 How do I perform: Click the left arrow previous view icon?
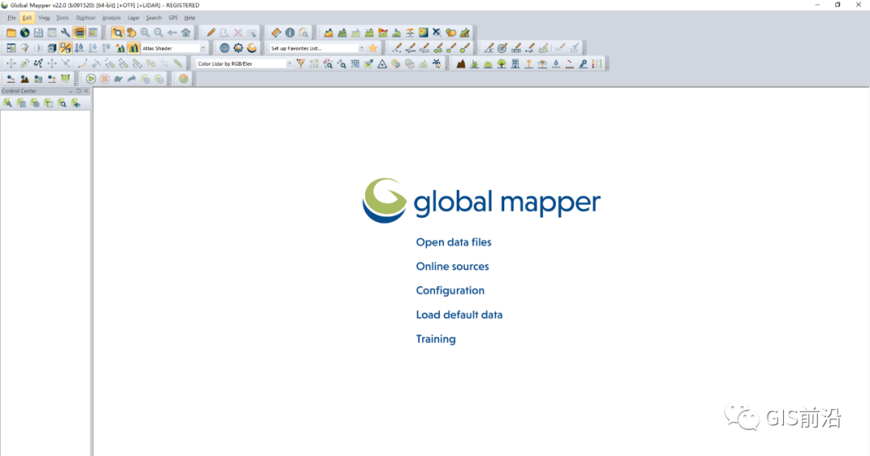click(x=172, y=33)
